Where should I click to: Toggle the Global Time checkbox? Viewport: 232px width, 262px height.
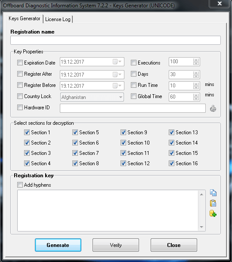point(133,96)
